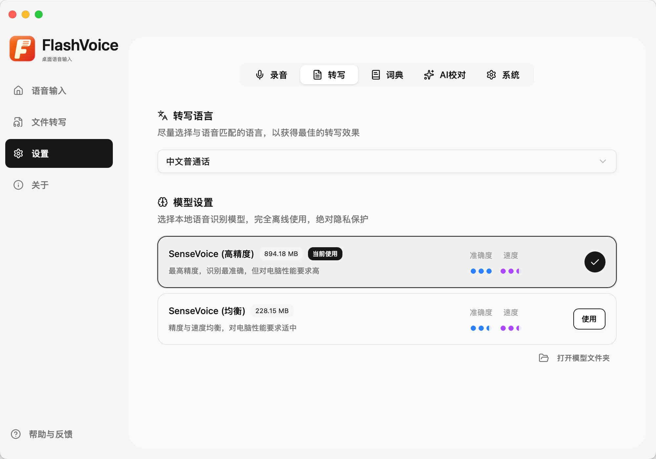Switch to the AI校对 tab
656x459 pixels.
(445, 75)
